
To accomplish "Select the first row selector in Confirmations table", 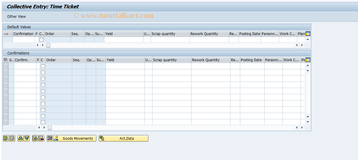I will (6, 66).
